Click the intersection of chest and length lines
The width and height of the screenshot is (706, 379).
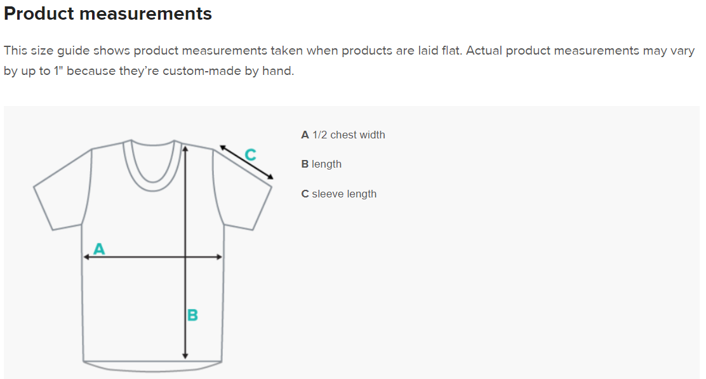185,257
